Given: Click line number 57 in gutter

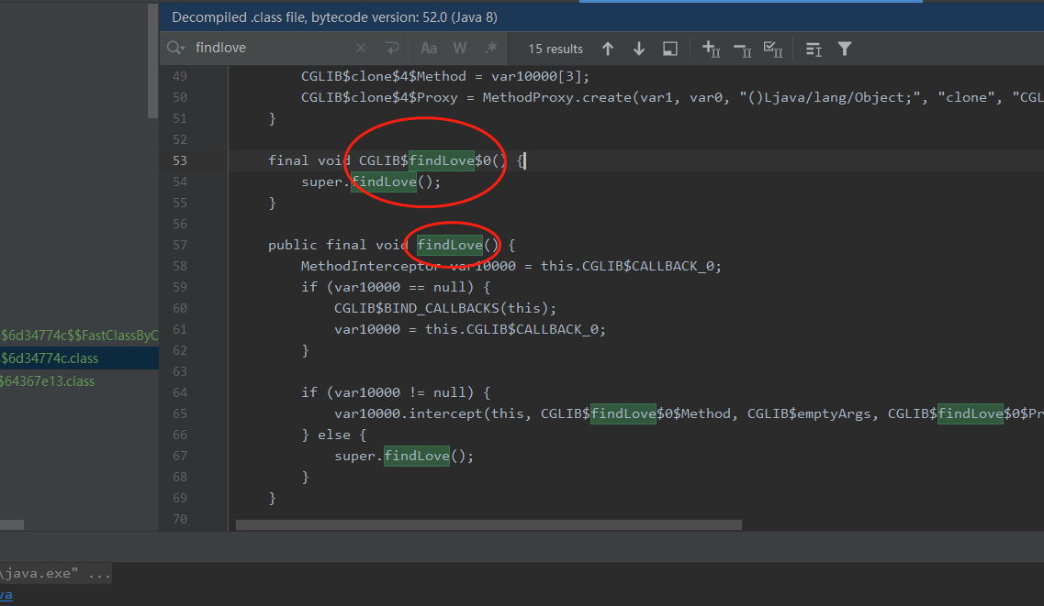Looking at the screenshot, I should [x=180, y=245].
